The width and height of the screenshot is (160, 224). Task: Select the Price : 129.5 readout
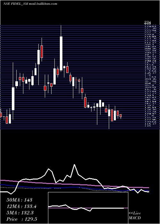pos(22,219)
